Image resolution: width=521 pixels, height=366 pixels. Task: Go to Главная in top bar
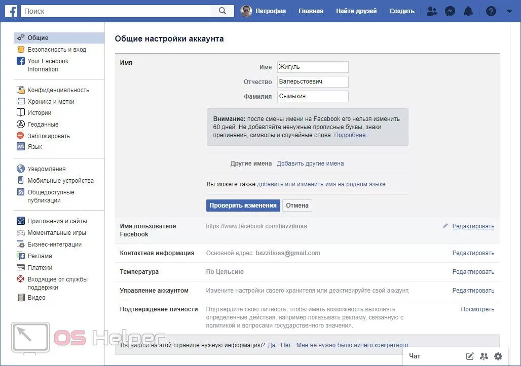pyautogui.click(x=311, y=11)
